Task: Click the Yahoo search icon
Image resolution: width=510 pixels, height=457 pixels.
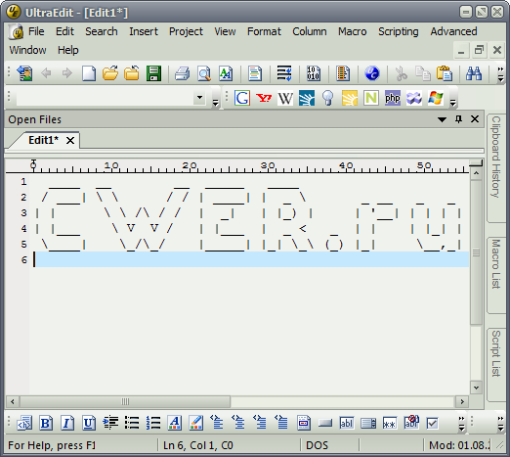Action: (x=264, y=98)
